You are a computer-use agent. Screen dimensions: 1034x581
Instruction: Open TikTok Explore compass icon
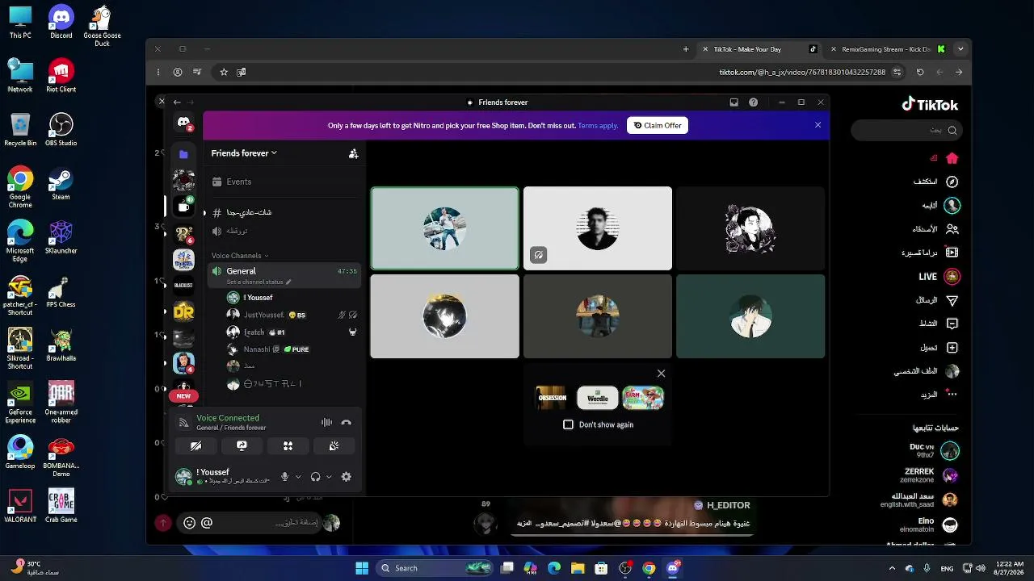952,182
